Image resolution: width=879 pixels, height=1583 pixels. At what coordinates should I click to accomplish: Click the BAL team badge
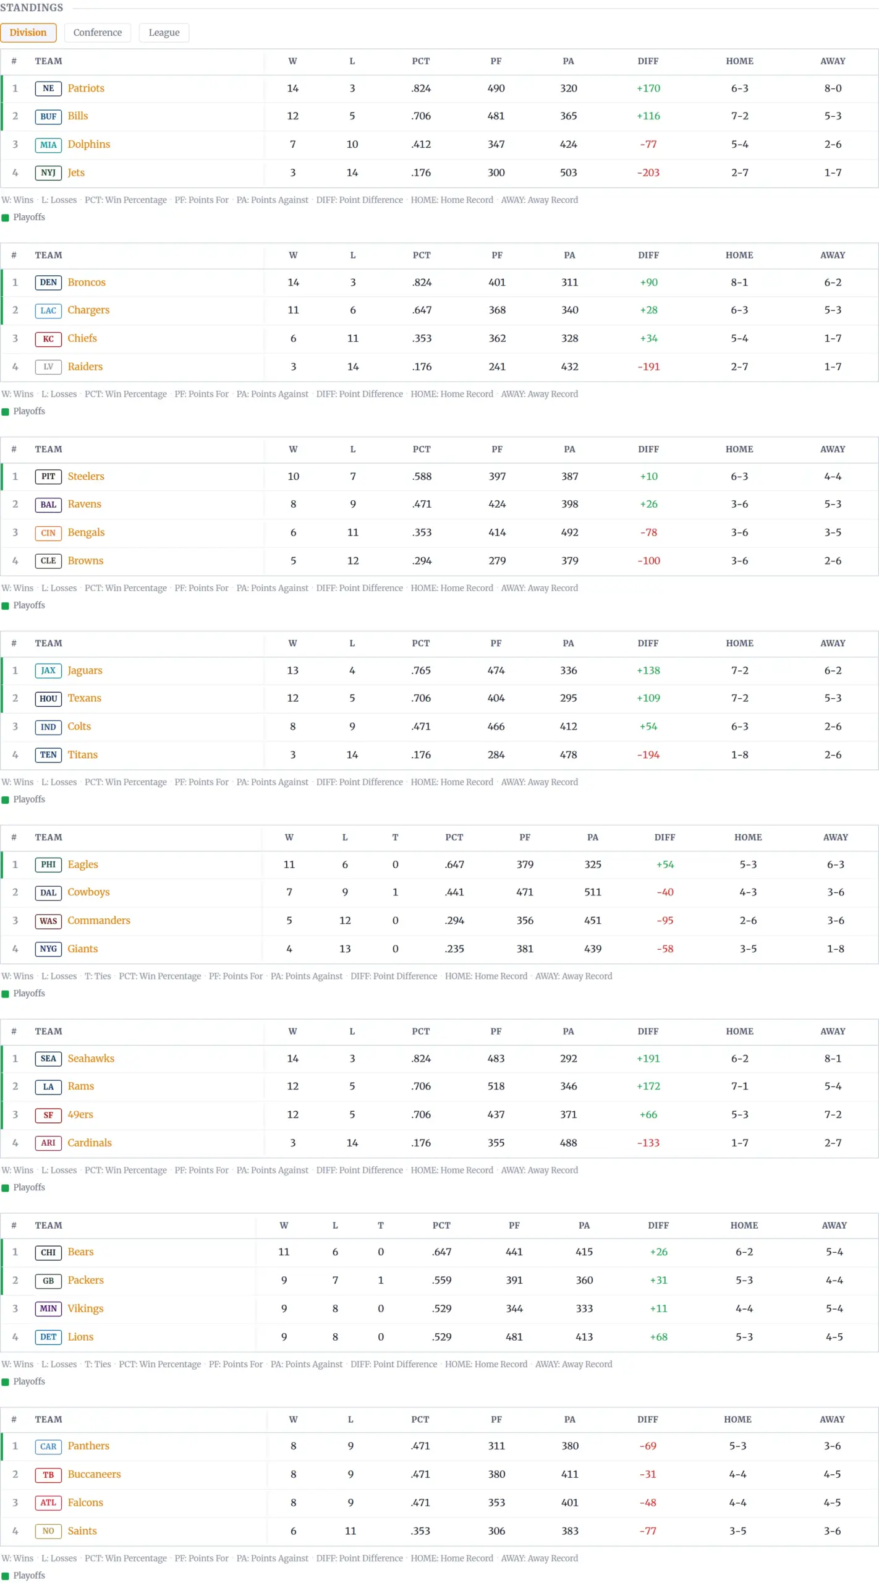[48, 505]
